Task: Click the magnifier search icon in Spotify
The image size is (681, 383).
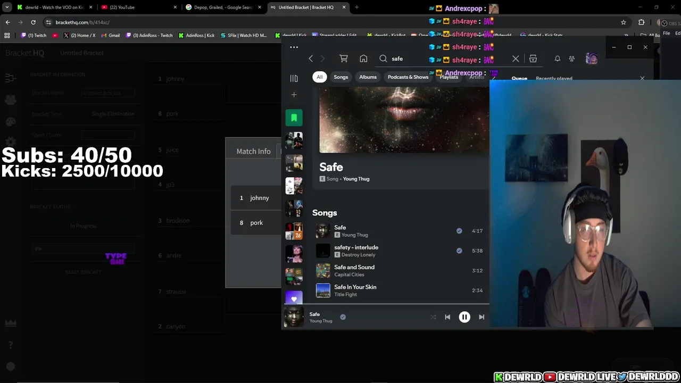Action: tap(383, 59)
